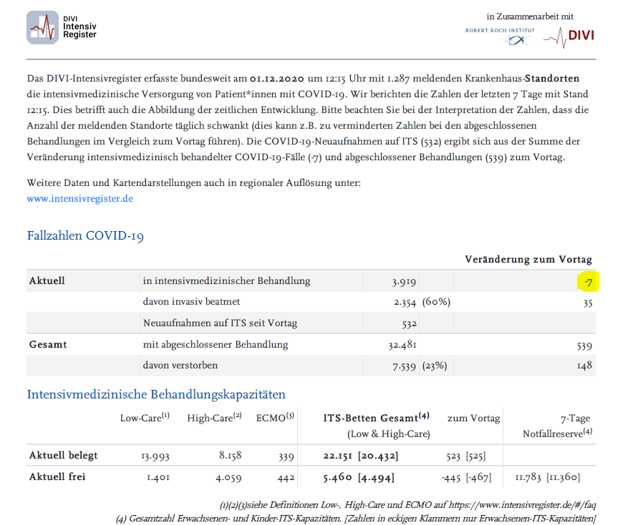Click the 'ITS-Betten Gesamt' column header
623x525 pixels.
click(376, 418)
